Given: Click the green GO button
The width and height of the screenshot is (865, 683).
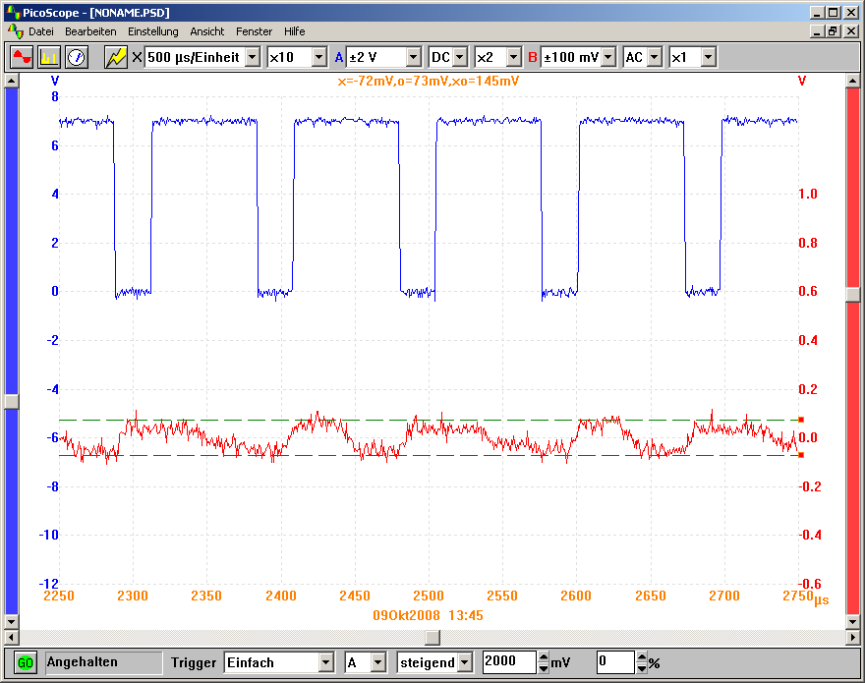Looking at the screenshot, I should [26, 662].
